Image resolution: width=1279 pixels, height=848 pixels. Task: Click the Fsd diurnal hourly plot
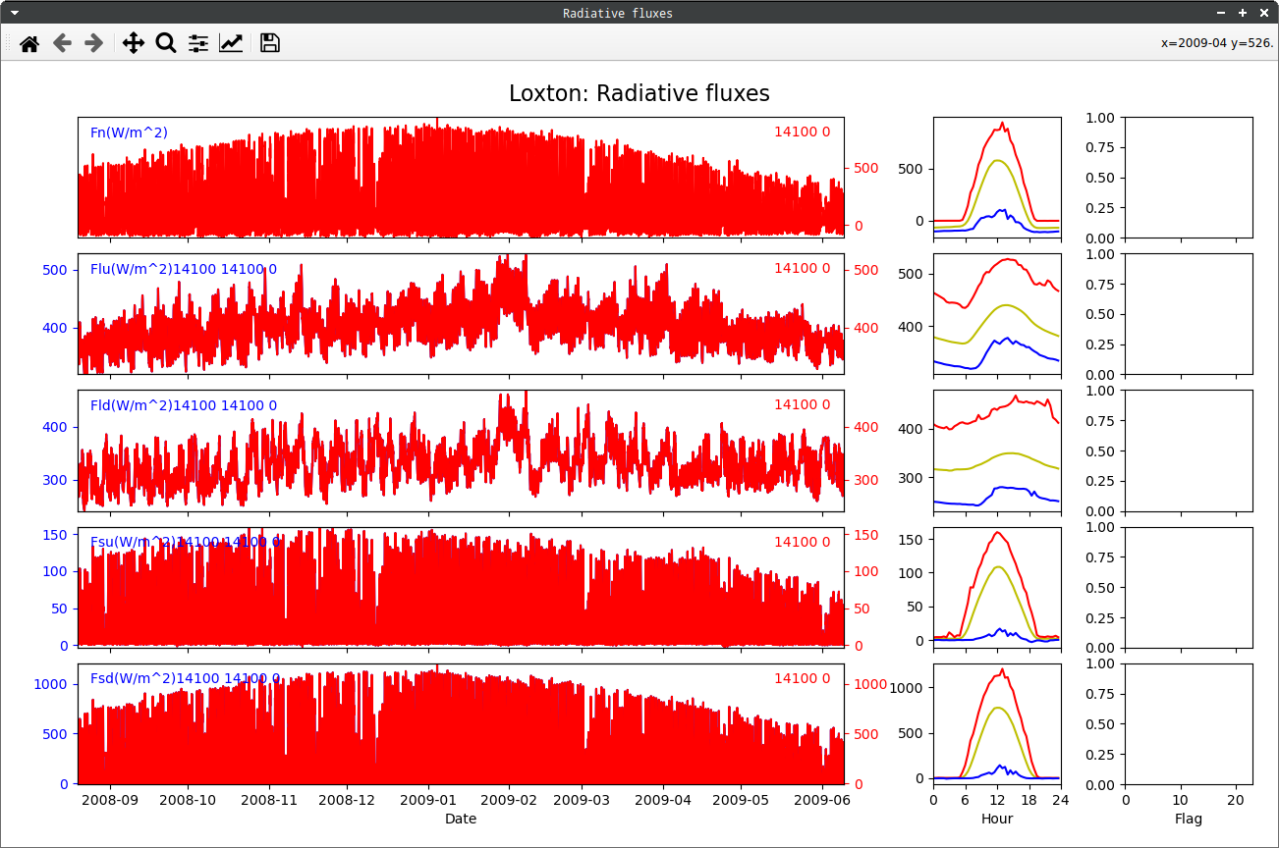click(997, 723)
